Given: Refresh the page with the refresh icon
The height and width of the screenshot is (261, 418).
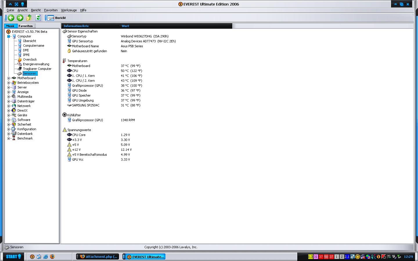Looking at the screenshot, I should pyautogui.click(x=38, y=18).
